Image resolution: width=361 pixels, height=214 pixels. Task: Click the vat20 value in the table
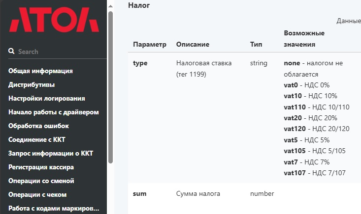pyautogui.click(x=294, y=118)
